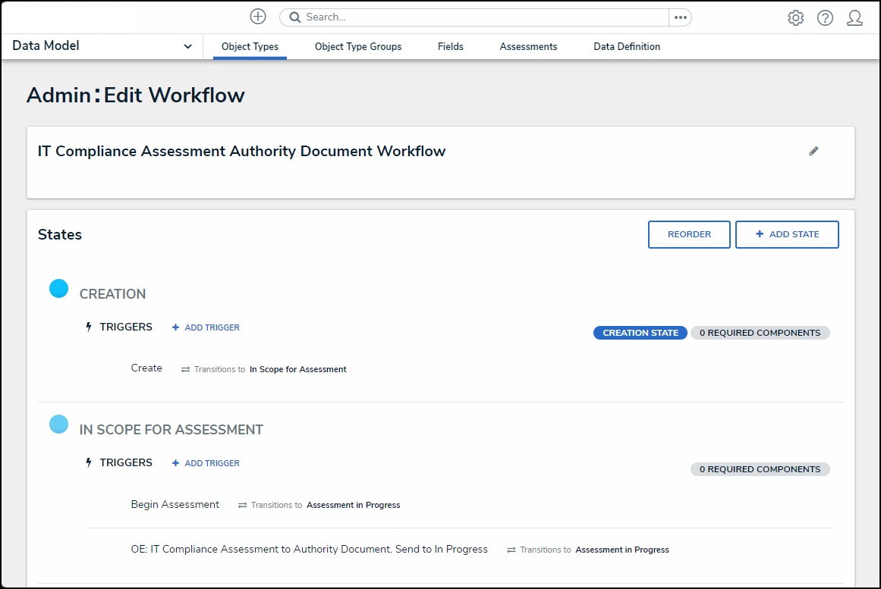Open the Fields tab
This screenshot has height=589, width=881.
(450, 47)
